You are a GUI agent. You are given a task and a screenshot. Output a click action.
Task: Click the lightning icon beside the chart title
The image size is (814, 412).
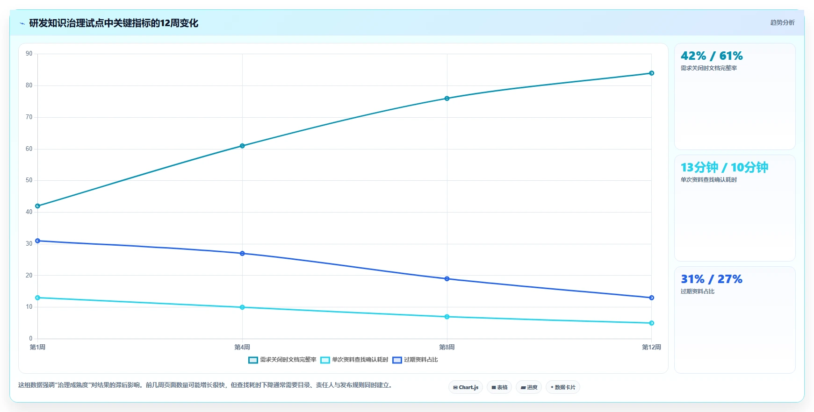point(22,23)
